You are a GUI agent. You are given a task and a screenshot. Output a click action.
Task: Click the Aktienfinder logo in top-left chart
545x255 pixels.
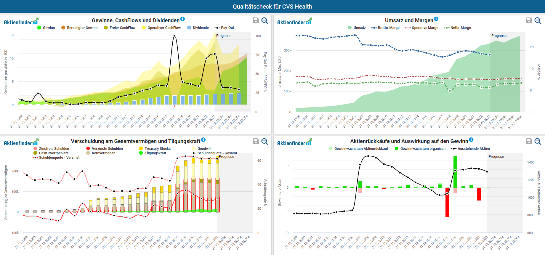pos(21,22)
